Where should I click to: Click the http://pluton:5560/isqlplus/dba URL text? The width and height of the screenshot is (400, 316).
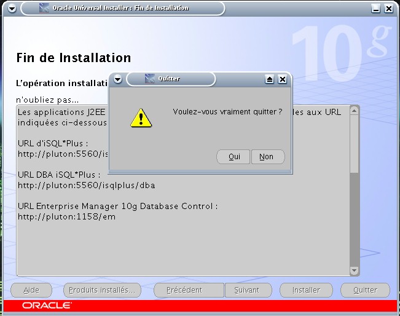point(87,185)
